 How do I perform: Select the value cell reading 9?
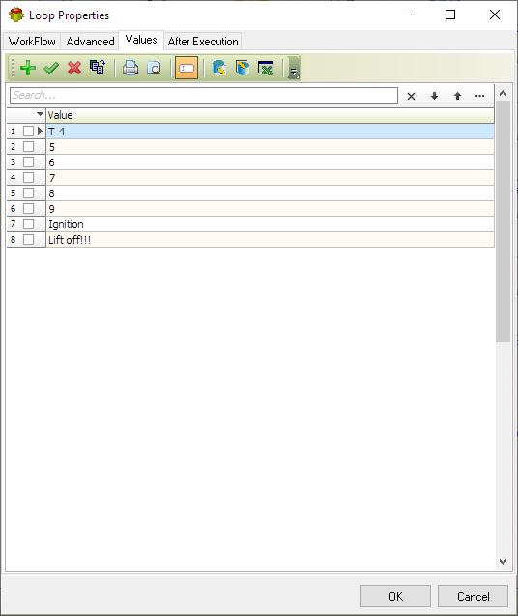pos(270,208)
